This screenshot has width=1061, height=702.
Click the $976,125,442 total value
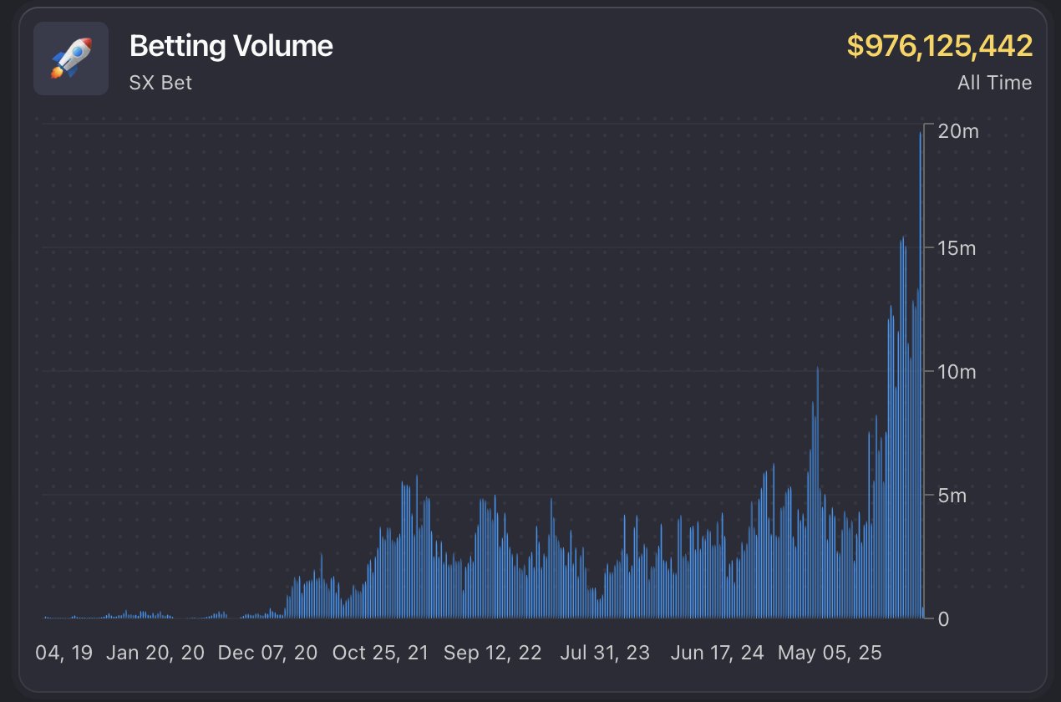point(940,47)
